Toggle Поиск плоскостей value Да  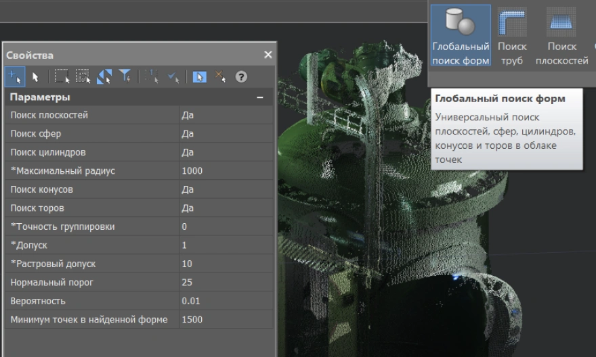pyautogui.click(x=226, y=115)
